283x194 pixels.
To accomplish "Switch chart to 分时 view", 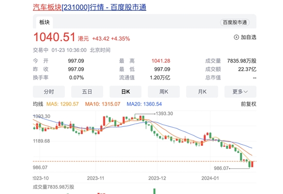I will coord(49,91).
